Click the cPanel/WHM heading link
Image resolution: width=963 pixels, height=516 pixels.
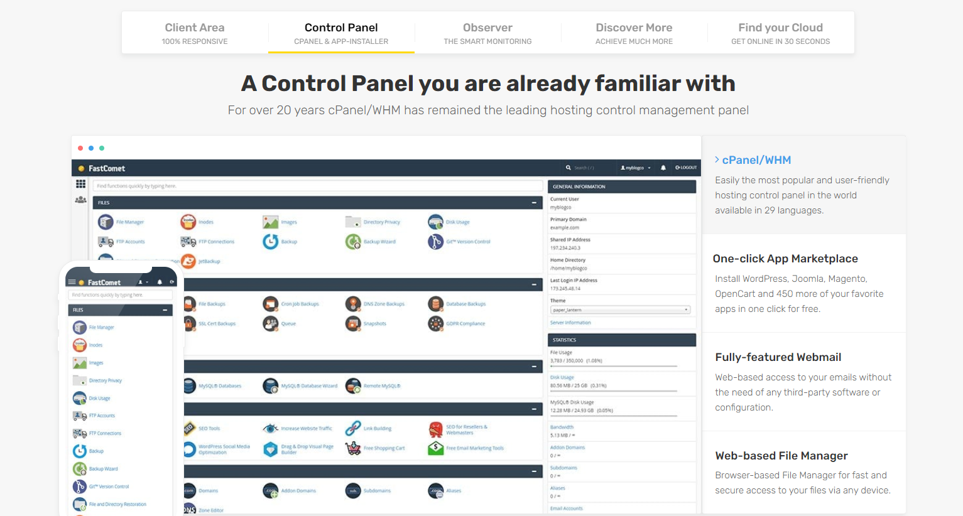756,160
